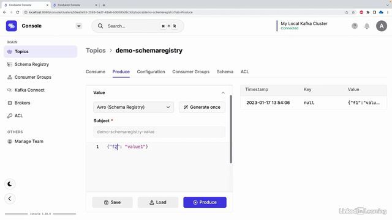Go to Topics breadcrumb link
This screenshot has height=220, width=392.
click(96, 50)
